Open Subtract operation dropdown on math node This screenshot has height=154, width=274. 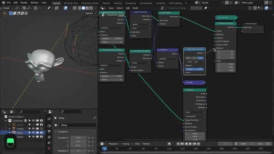167,59
